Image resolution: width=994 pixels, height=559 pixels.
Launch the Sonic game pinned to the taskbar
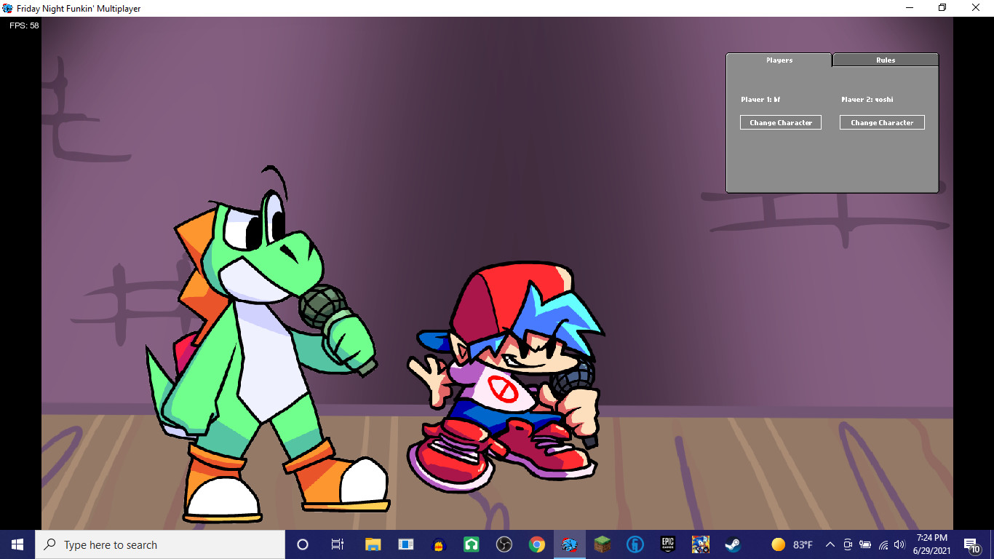tap(700, 544)
